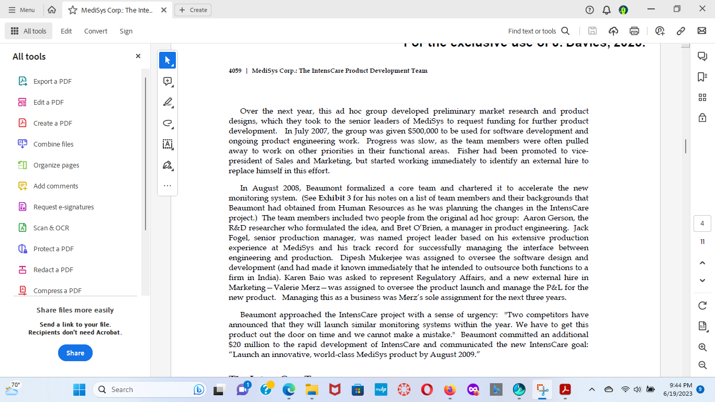
Task: Open the document protection lock icon
Action: [702, 118]
